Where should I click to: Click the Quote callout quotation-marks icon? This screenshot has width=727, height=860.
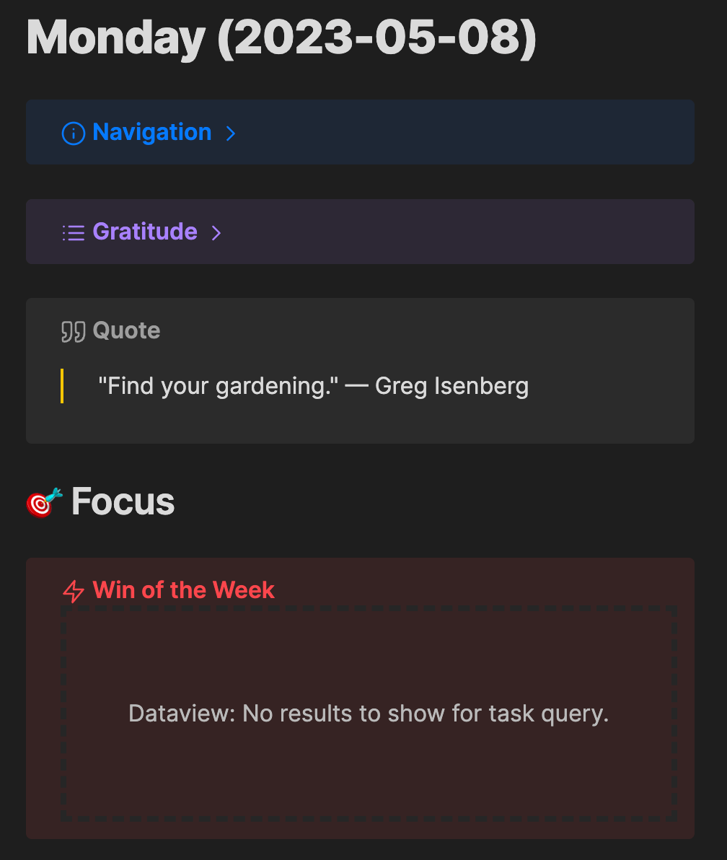74,332
